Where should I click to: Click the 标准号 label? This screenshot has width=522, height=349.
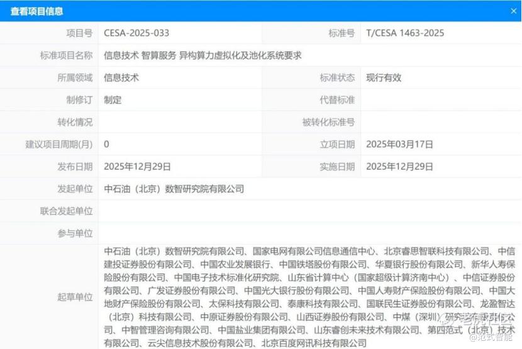point(342,33)
